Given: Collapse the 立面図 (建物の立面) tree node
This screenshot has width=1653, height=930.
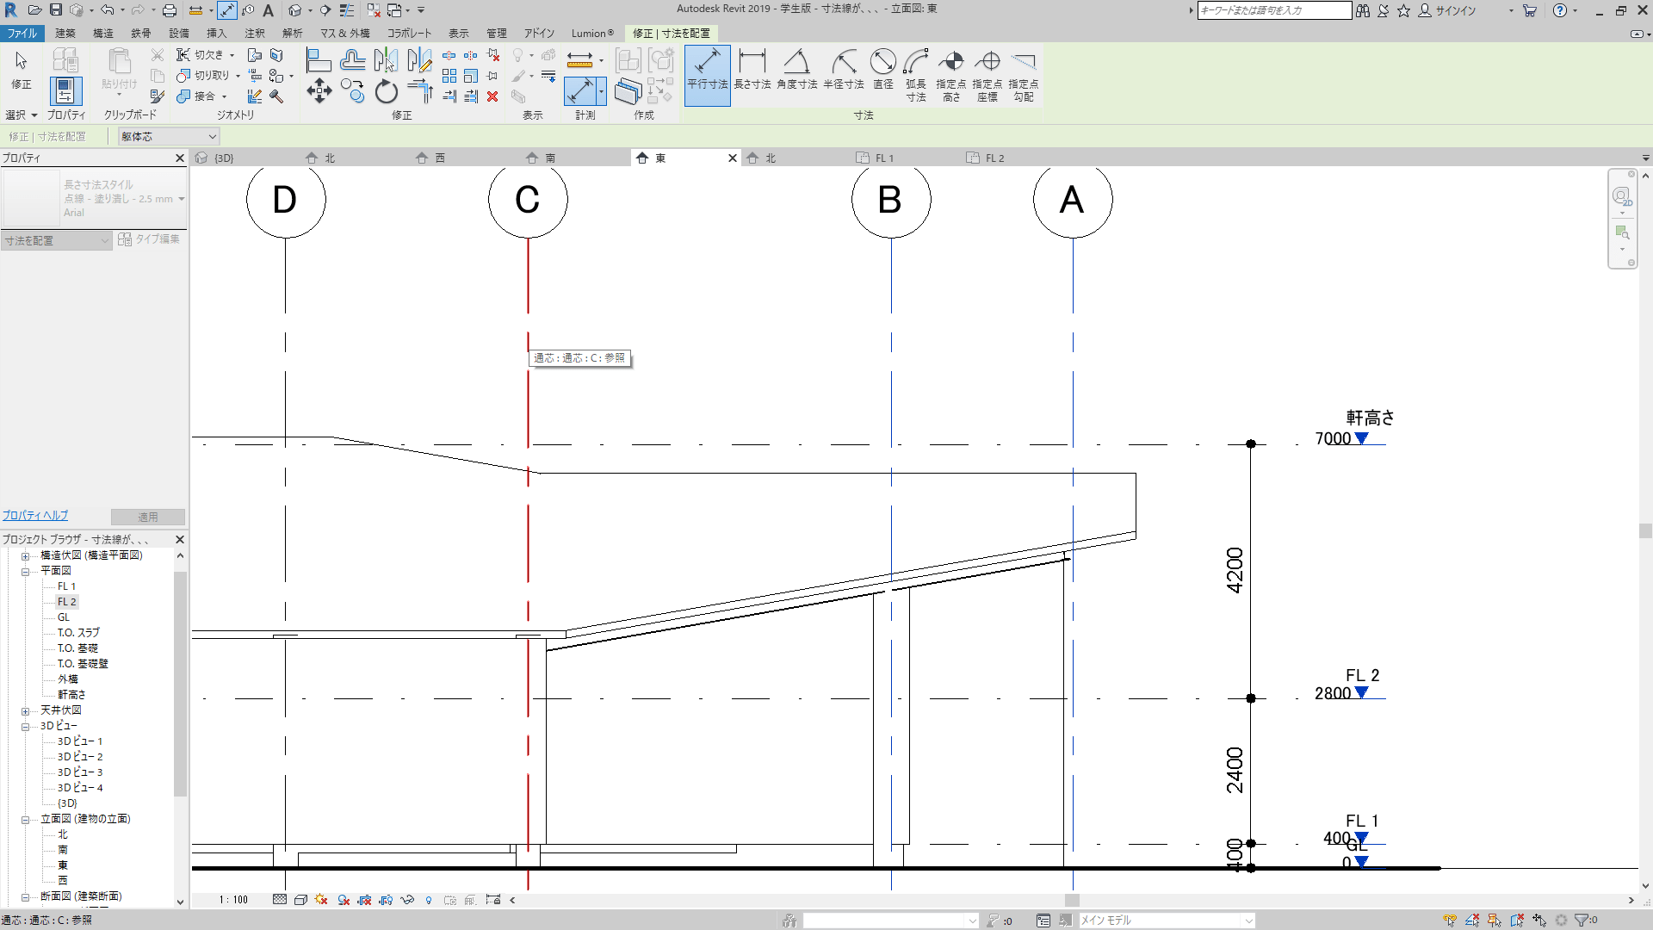Looking at the screenshot, I should [25, 819].
